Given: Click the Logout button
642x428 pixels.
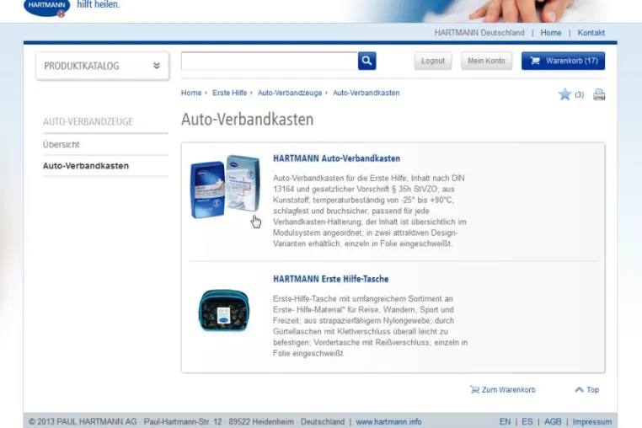Looking at the screenshot, I should [x=433, y=61].
